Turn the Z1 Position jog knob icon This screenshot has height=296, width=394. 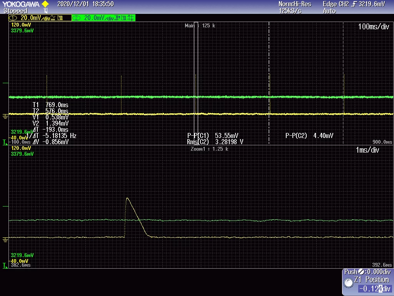tap(349, 283)
